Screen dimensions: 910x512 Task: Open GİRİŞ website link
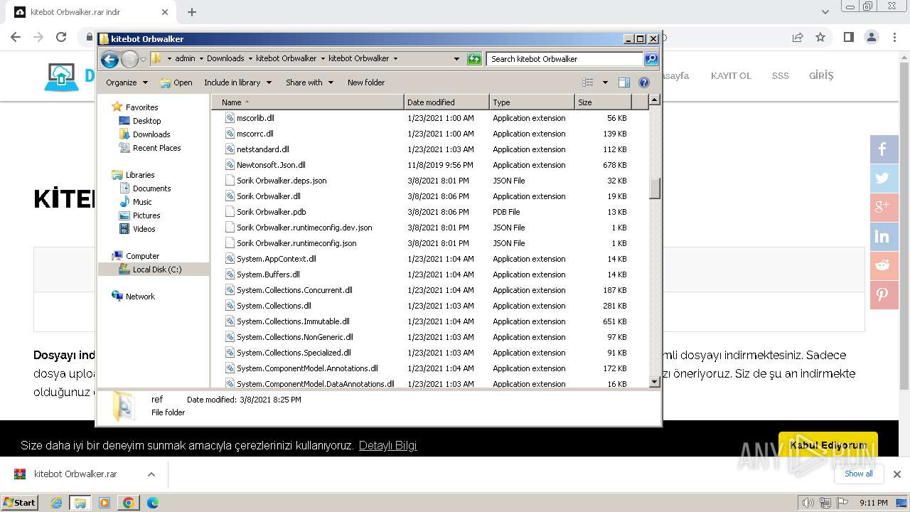coord(821,75)
